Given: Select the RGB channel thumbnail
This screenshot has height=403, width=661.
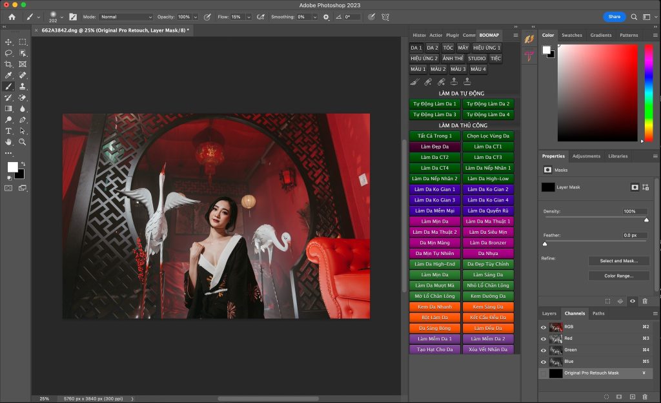Looking at the screenshot, I should 555,327.
